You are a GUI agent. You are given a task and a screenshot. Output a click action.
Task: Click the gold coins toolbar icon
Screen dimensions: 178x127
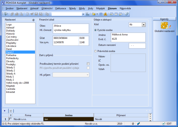(105, 14)
